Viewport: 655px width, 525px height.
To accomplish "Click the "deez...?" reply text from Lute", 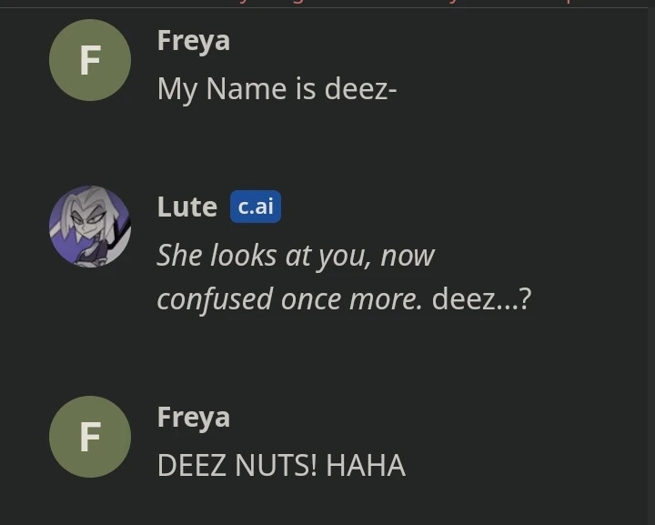I will [481, 299].
